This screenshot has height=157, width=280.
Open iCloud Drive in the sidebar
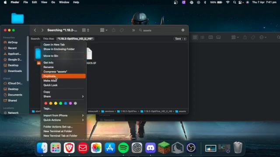15,83
